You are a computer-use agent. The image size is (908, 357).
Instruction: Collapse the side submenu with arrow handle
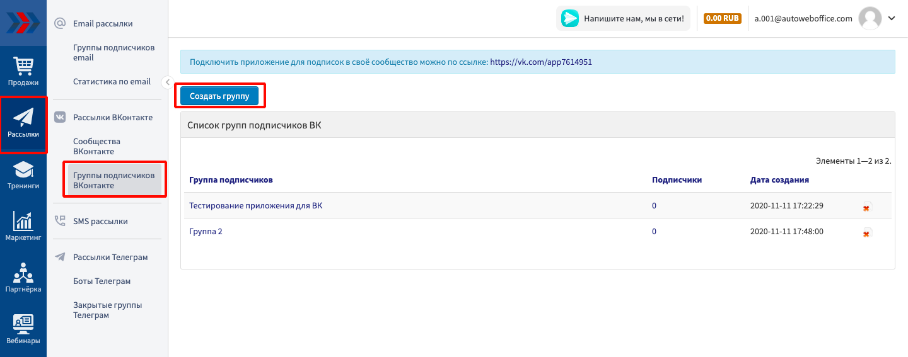167,82
